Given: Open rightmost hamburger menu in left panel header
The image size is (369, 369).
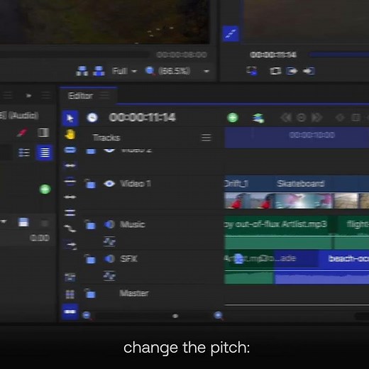Looking at the screenshot, I should click(46, 96).
